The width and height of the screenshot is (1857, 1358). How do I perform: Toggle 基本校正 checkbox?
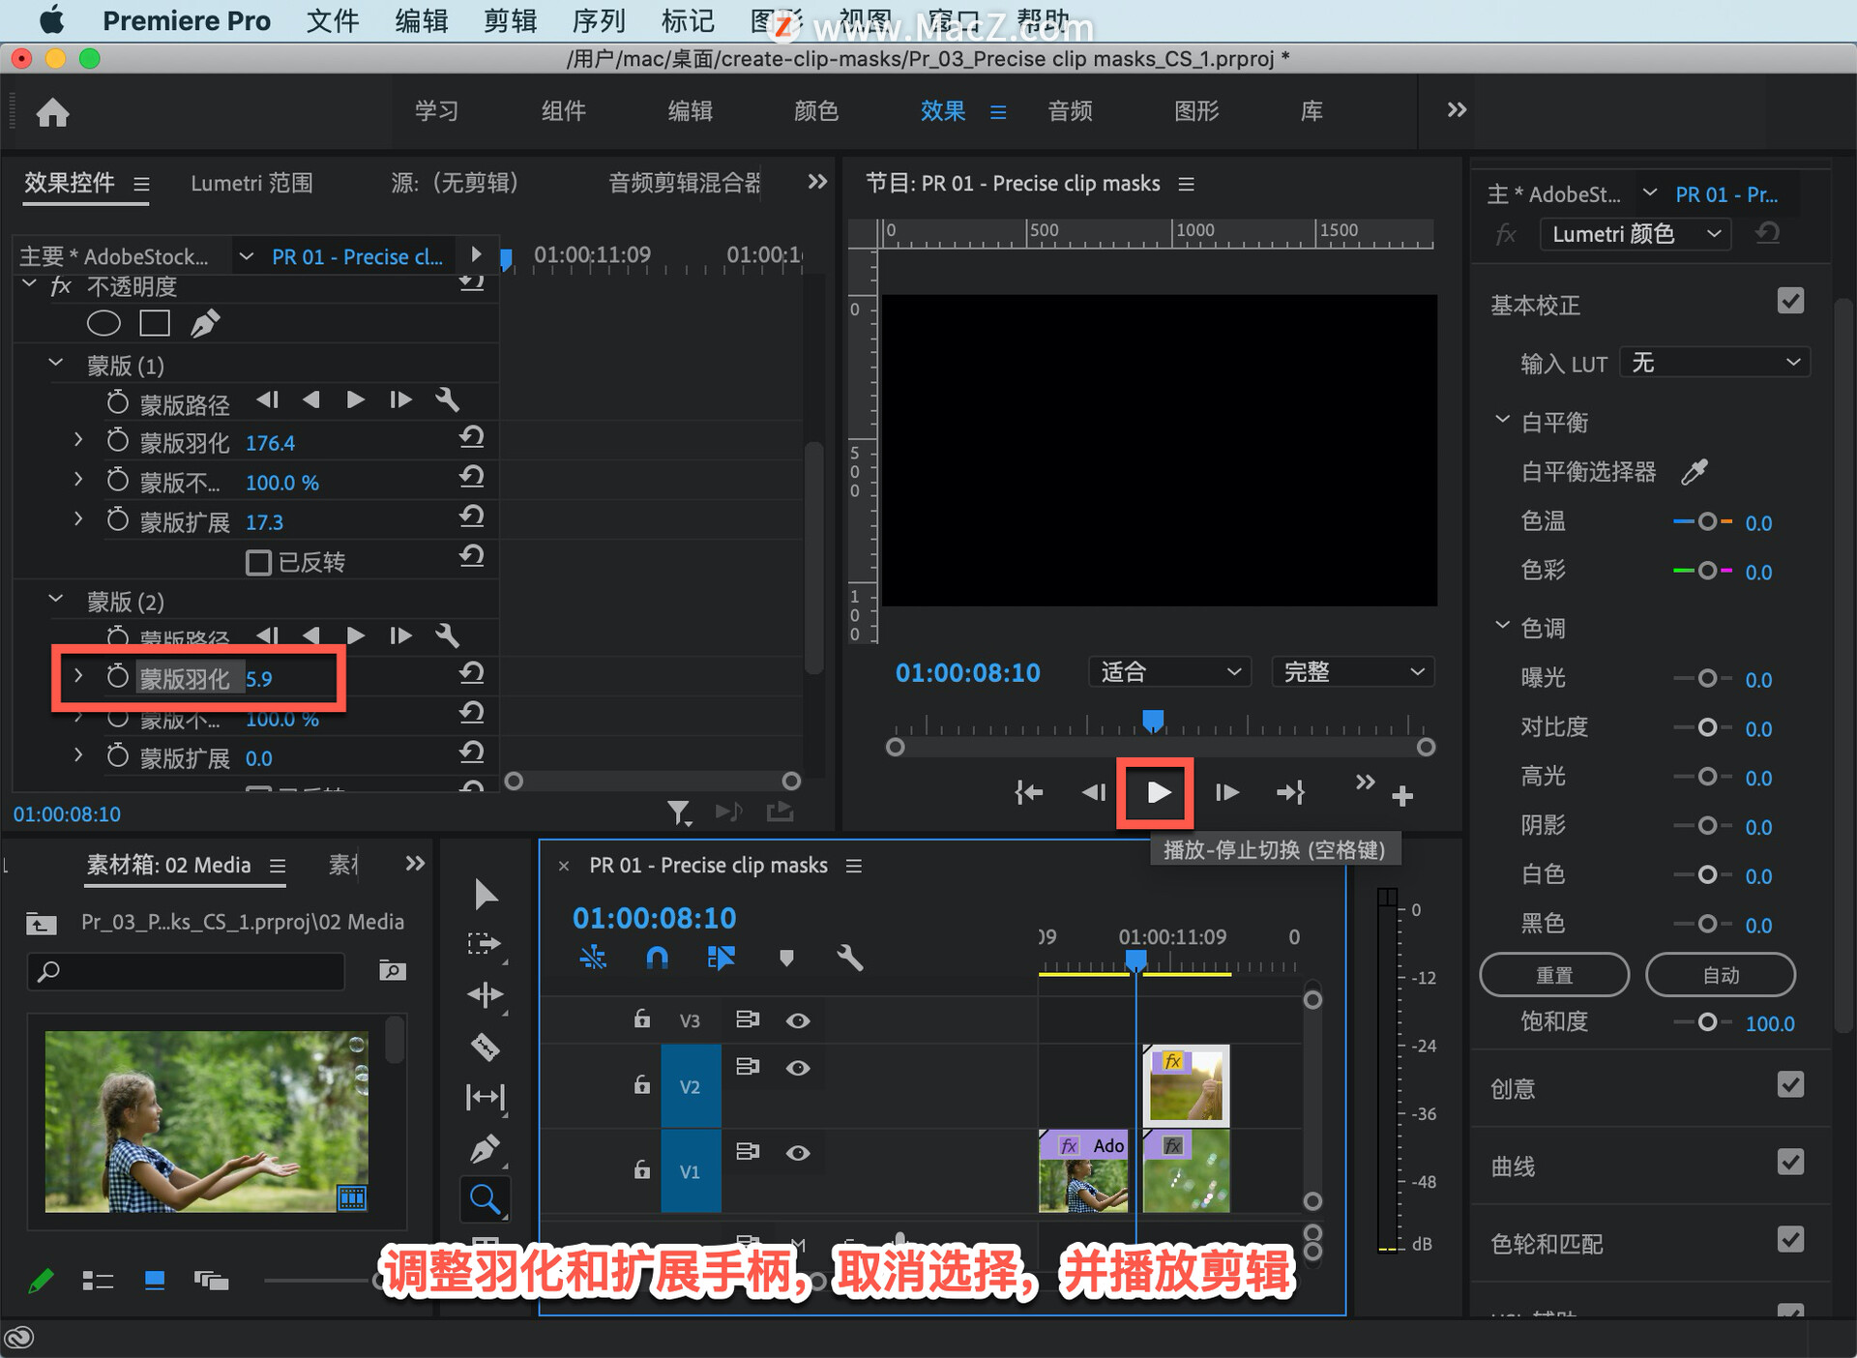[x=1790, y=301]
